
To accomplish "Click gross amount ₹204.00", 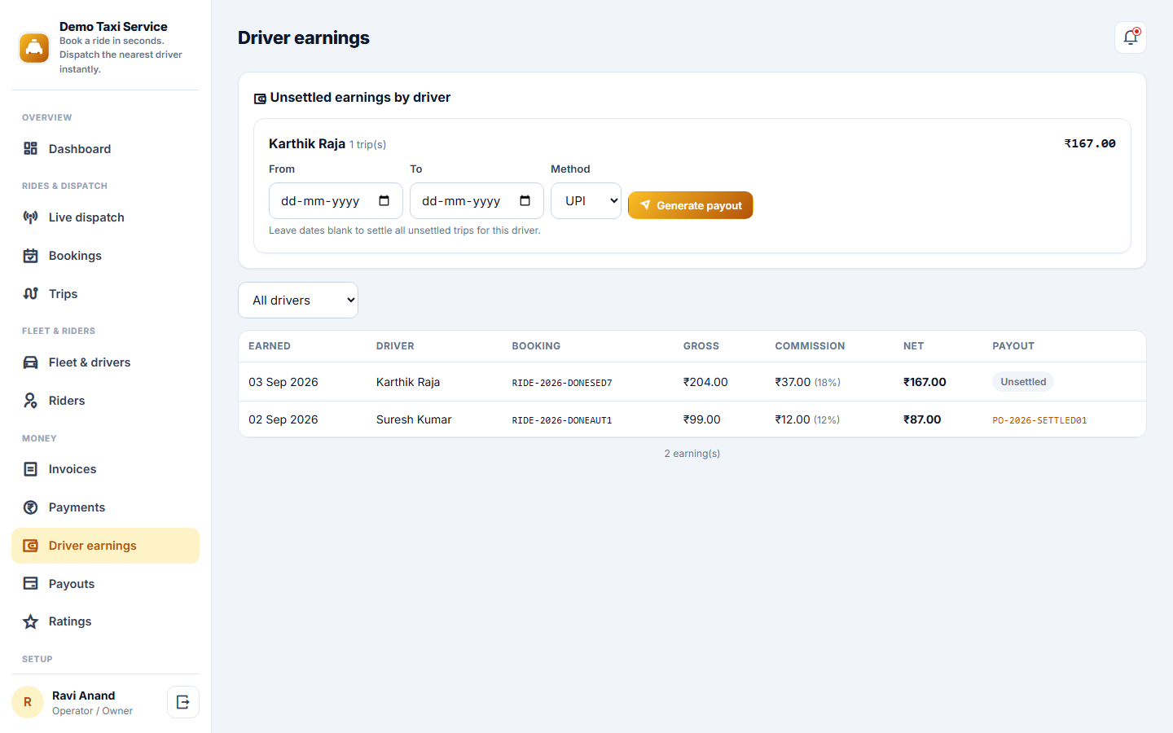I will point(705,382).
